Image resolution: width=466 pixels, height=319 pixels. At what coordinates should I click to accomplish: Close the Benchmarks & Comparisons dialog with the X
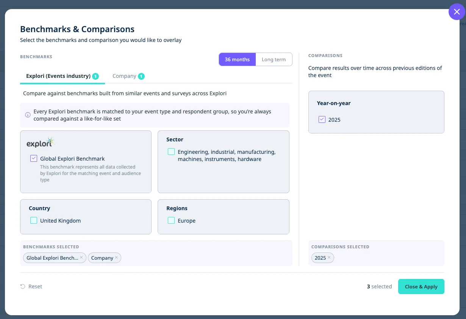coord(457,12)
